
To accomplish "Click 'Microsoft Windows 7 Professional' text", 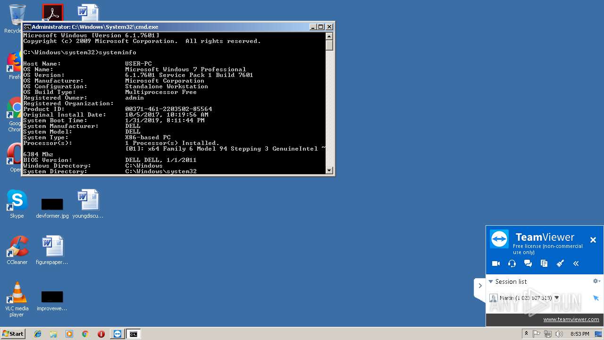I will click(x=185, y=69).
